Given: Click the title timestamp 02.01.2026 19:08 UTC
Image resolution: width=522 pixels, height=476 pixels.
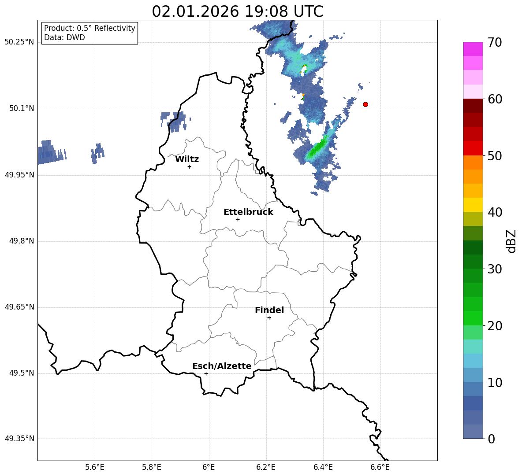Looking at the screenshot, I should [237, 11].
